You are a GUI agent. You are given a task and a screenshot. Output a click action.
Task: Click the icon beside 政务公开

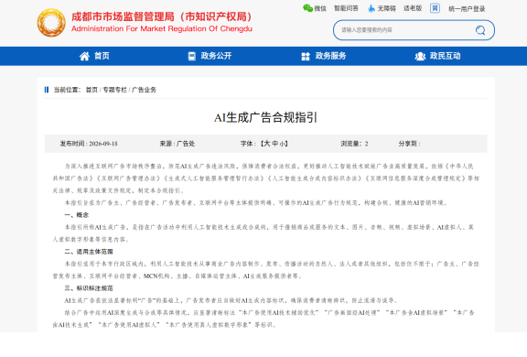(191, 56)
